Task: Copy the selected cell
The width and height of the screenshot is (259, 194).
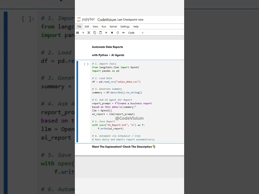Action: [x=95, y=33]
